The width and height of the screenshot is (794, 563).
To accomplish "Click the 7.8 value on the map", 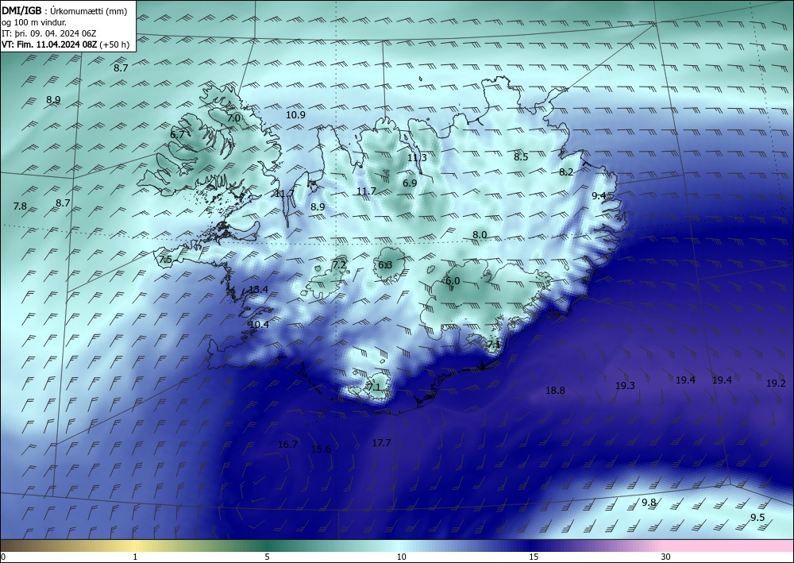I will pyautogui.click(x=20, y=206).
